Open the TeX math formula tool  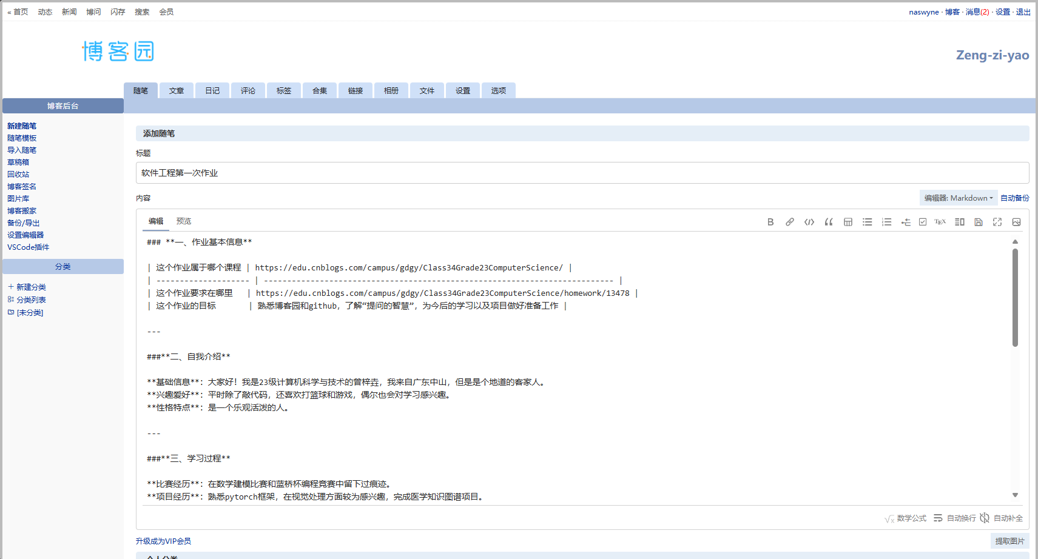(940, 222)
